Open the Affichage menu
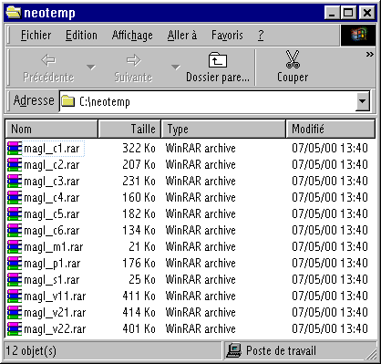 132,36
